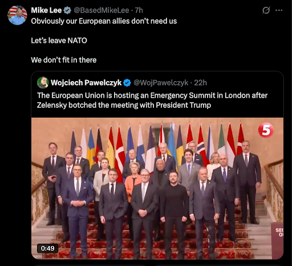
Task: Click the Grok slashed-circle icon
Action: pos(266,10)
